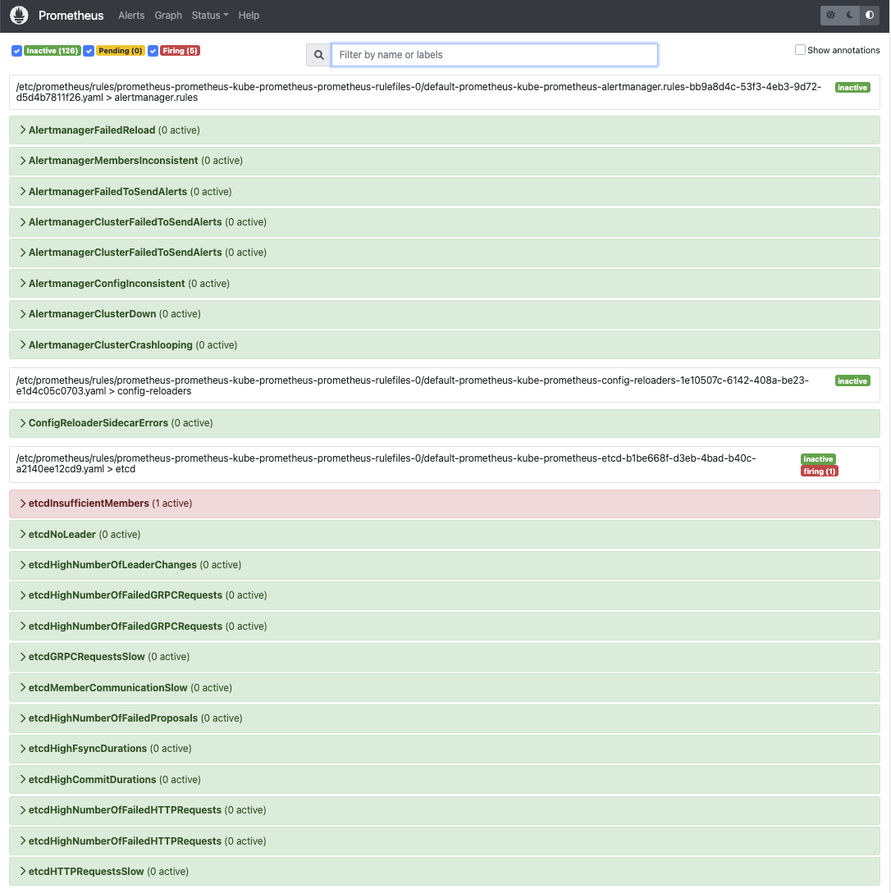Expand the etcdHighNumberOfLeaderChanges rule

tap(445, 565)
